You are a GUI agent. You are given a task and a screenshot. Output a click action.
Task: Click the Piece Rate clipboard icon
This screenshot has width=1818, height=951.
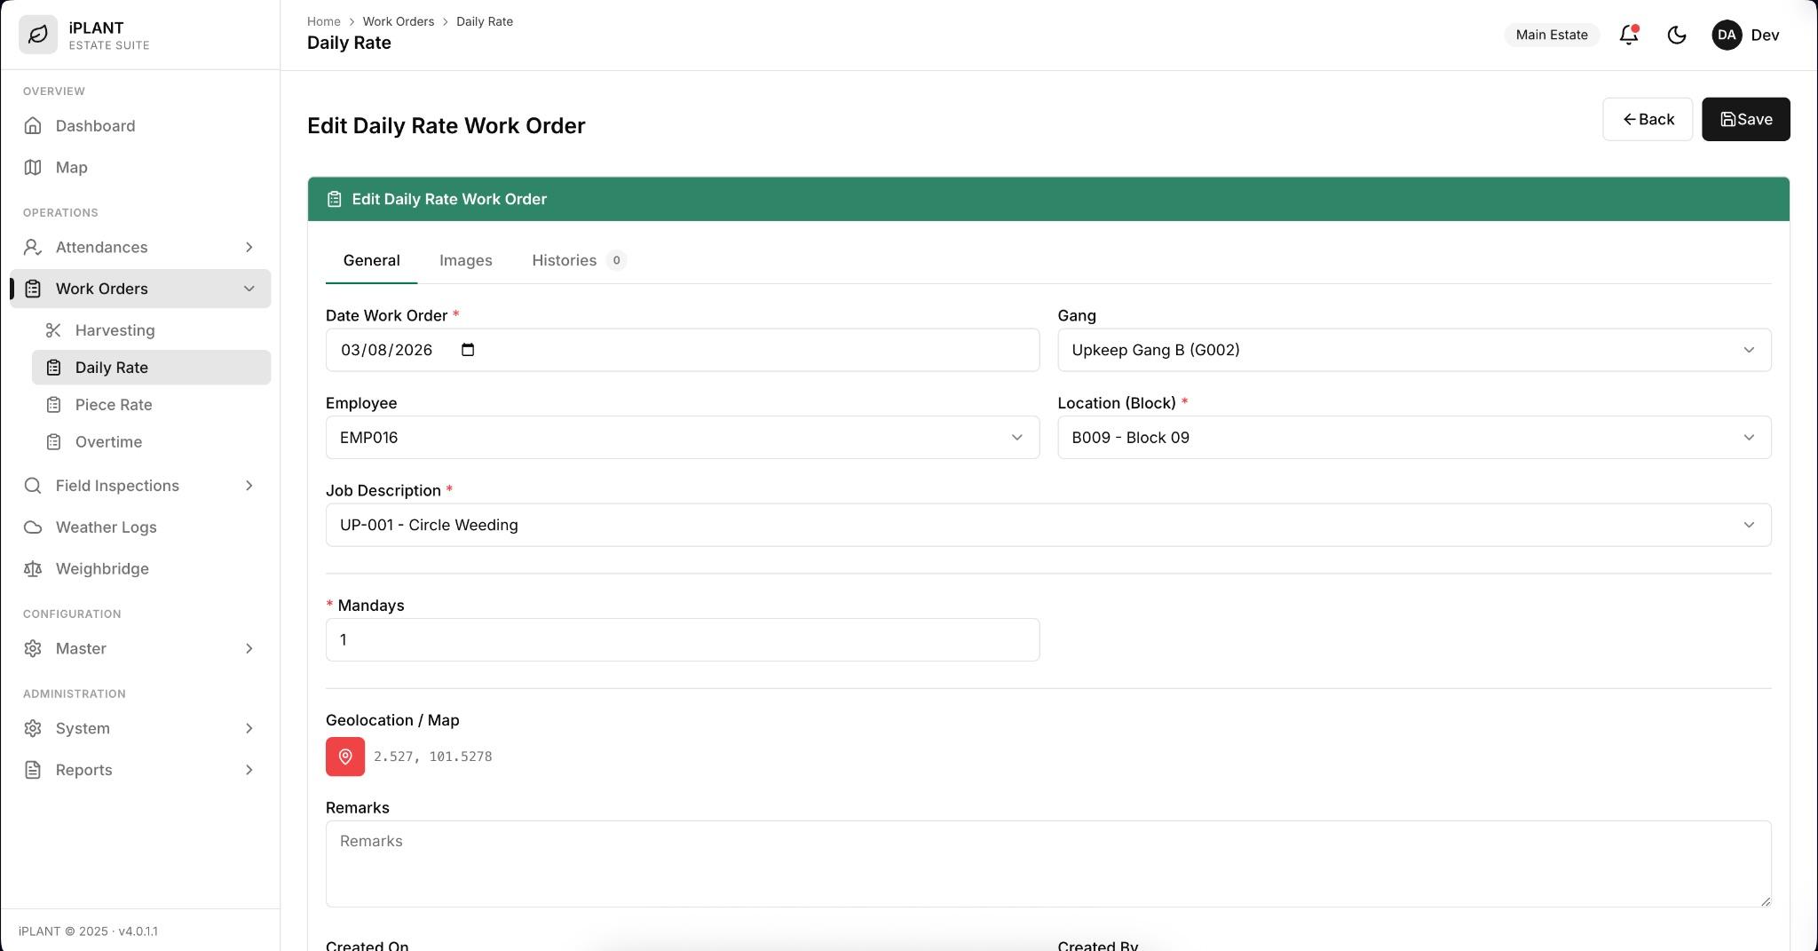click(x=53, y=404)
